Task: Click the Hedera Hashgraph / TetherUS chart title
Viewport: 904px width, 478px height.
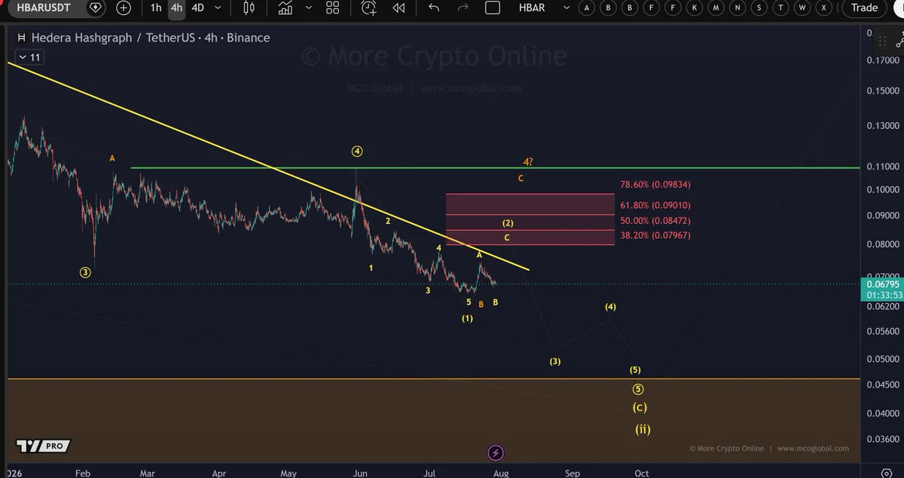Action: 149,38
